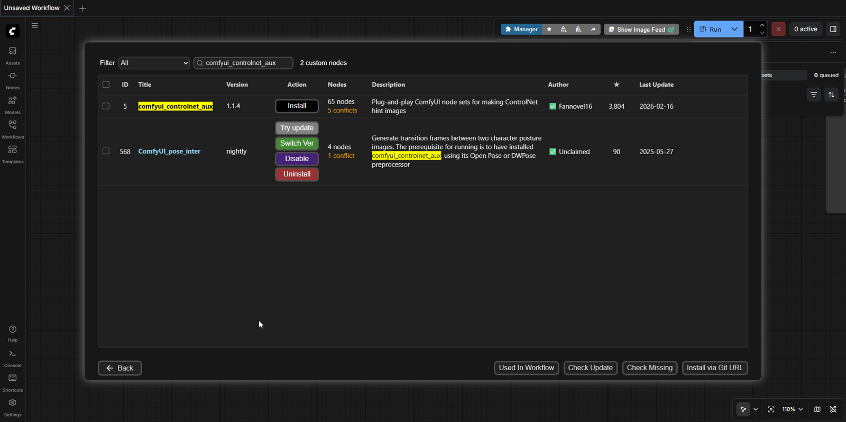
Task: Open keyboard Shortcuts panel
Action: (13, 383)
